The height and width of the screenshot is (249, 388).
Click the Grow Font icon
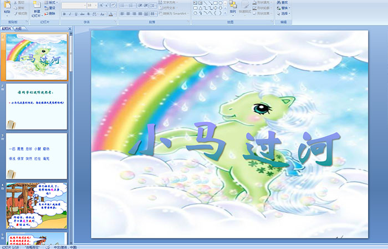[101, 5]
